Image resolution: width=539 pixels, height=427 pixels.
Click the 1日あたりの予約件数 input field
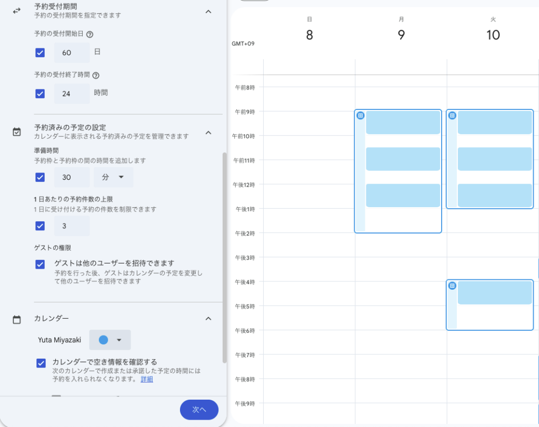72,226
